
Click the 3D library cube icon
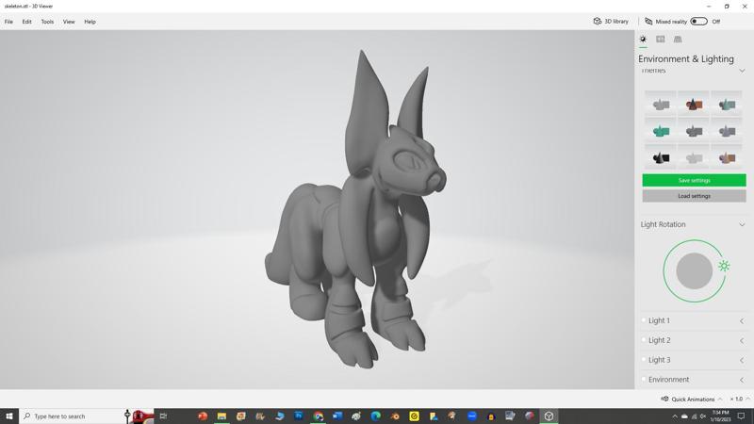(x=598, y=22)
